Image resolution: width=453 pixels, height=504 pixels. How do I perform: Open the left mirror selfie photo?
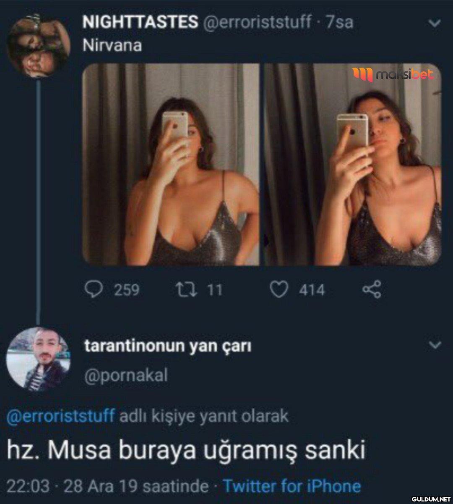171,165
